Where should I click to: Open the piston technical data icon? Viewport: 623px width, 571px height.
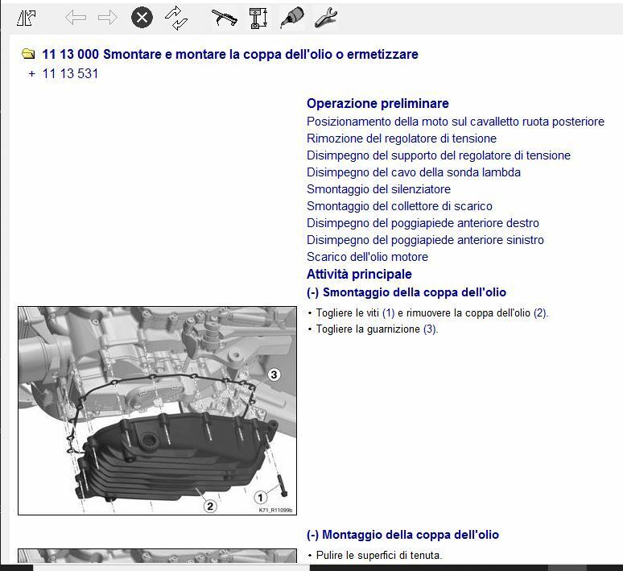tap(258, 17)
